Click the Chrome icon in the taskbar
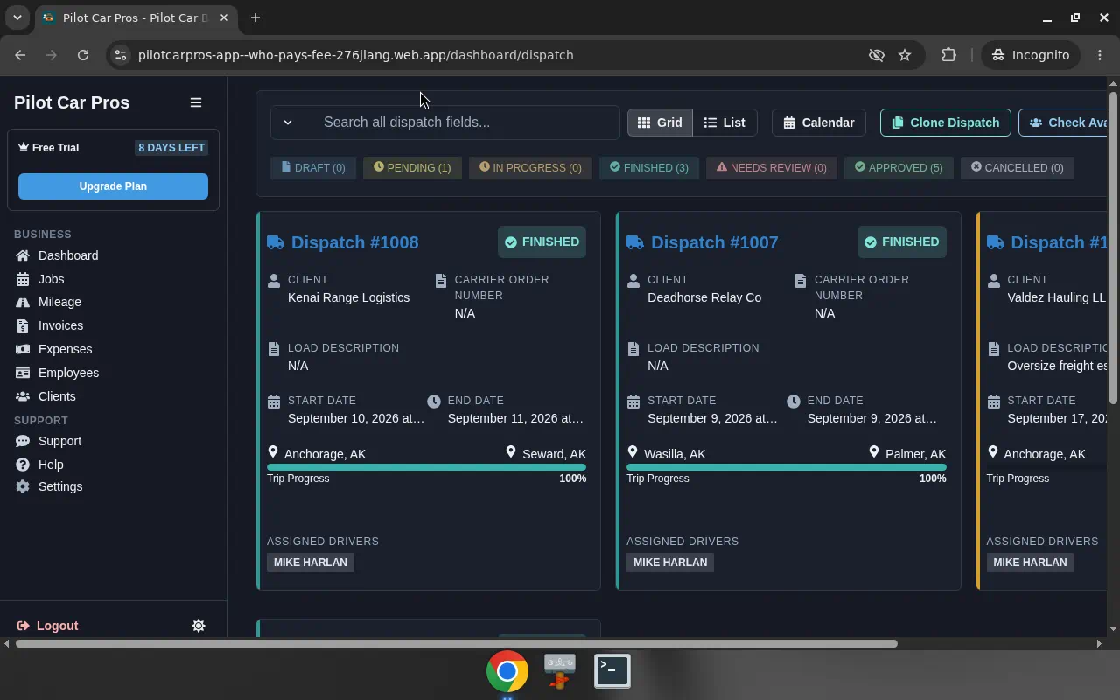Image resolution: width=1120 pixels, height=700 pixels. tap(507, 671)
